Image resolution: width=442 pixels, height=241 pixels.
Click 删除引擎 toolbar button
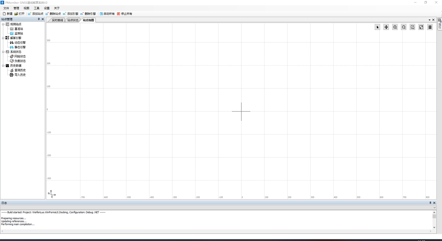[88, 14]
